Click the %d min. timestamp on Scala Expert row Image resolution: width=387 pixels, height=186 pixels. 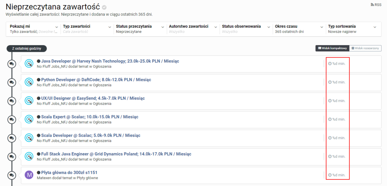(x=337, y=119)
